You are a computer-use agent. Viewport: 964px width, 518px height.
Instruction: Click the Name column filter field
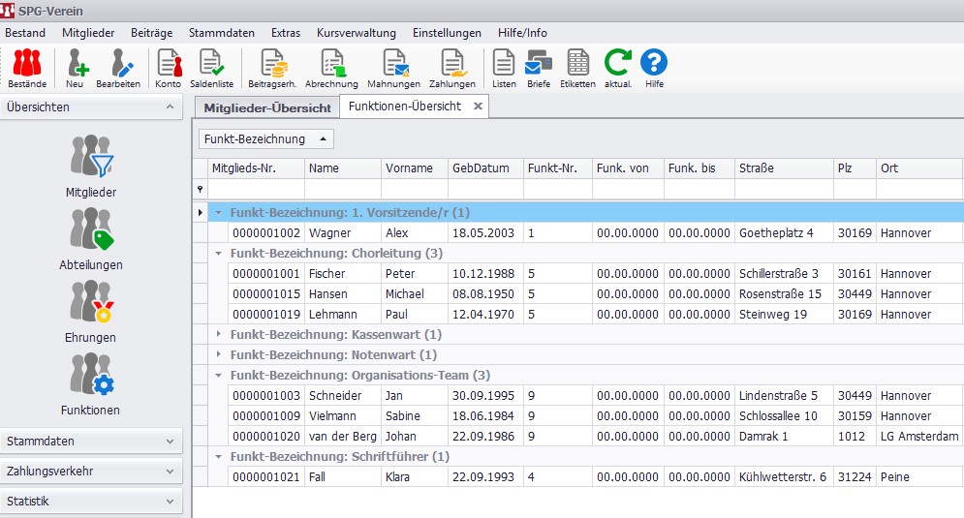(x=343, y=189)
